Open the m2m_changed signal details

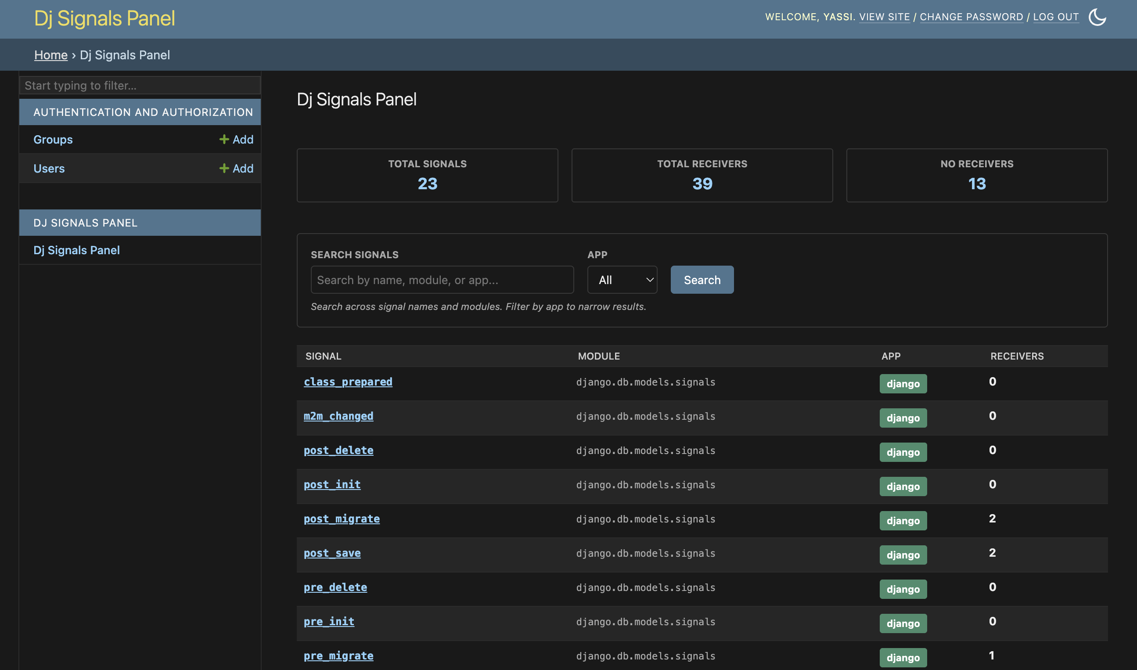[x=338, y=416]
